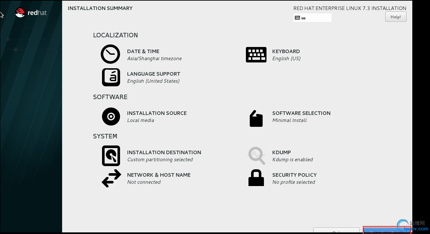Screen dimensions: 430x234
Task: Open the Network & Host Name arrows icon
Action: click(111, 178)
